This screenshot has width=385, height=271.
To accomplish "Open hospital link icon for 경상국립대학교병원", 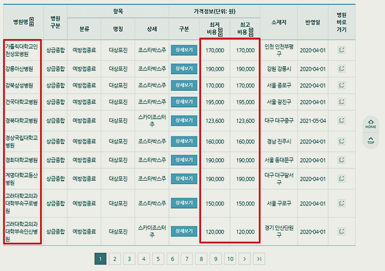I will (x=342, y=142).
